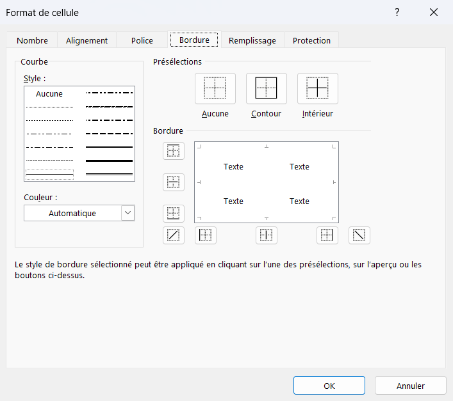Screen dimensions: 453x401
Task: Choose the small dashed line style under the fine dotted line
Action: (49, 120)
